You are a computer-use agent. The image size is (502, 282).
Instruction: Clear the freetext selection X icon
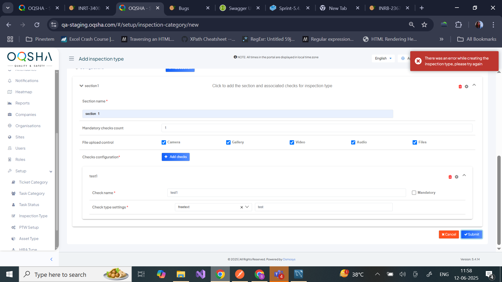(242, 207)
